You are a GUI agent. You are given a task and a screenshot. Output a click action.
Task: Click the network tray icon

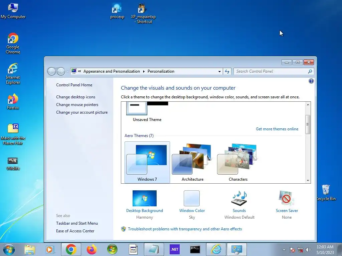coord(300,250)
